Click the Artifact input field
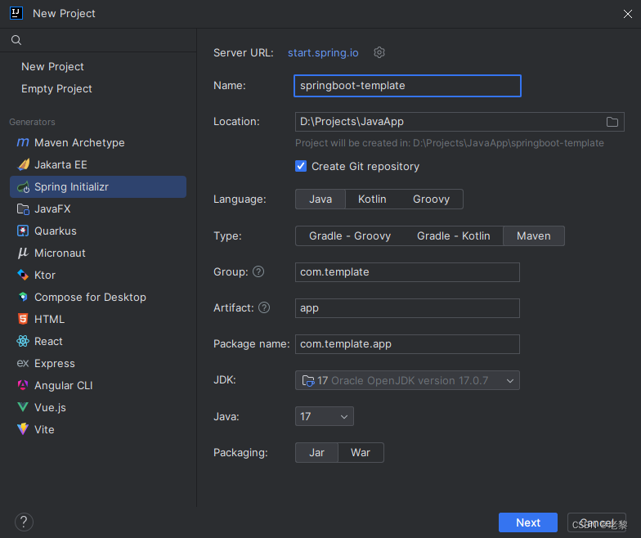641x538 pixels. point(407,308)
